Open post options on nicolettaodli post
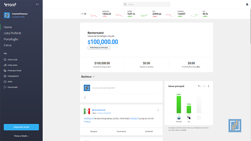 pos(158,110)
